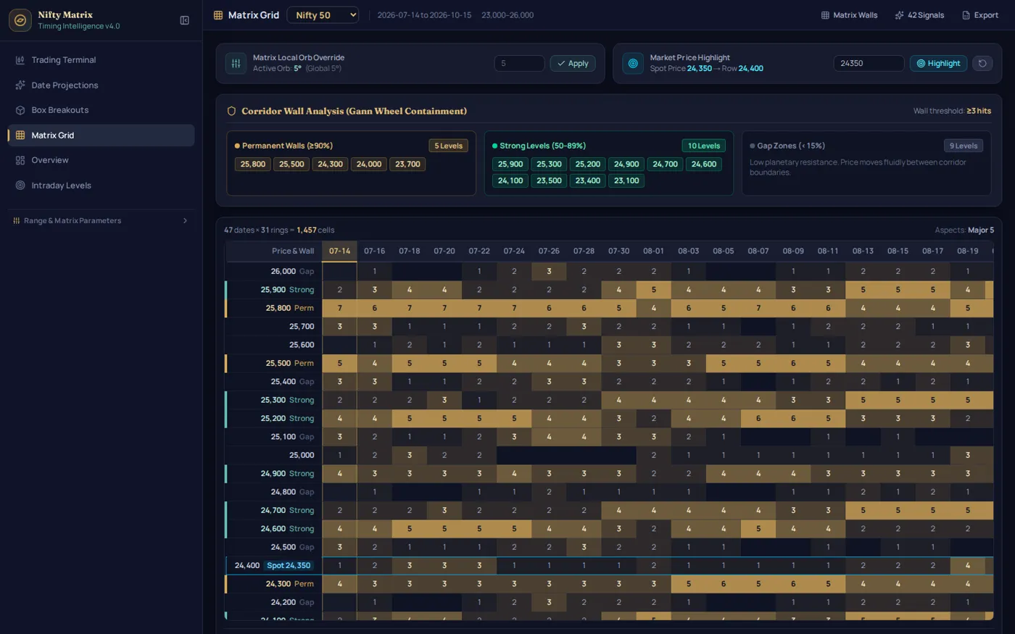The width and height of the screenshot is (1015, 634).
Task: Click the local orb value input field
Action: [x=519, y=64]
